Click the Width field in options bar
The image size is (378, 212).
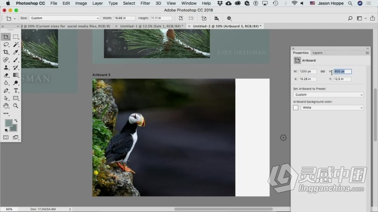click(124, 18)
